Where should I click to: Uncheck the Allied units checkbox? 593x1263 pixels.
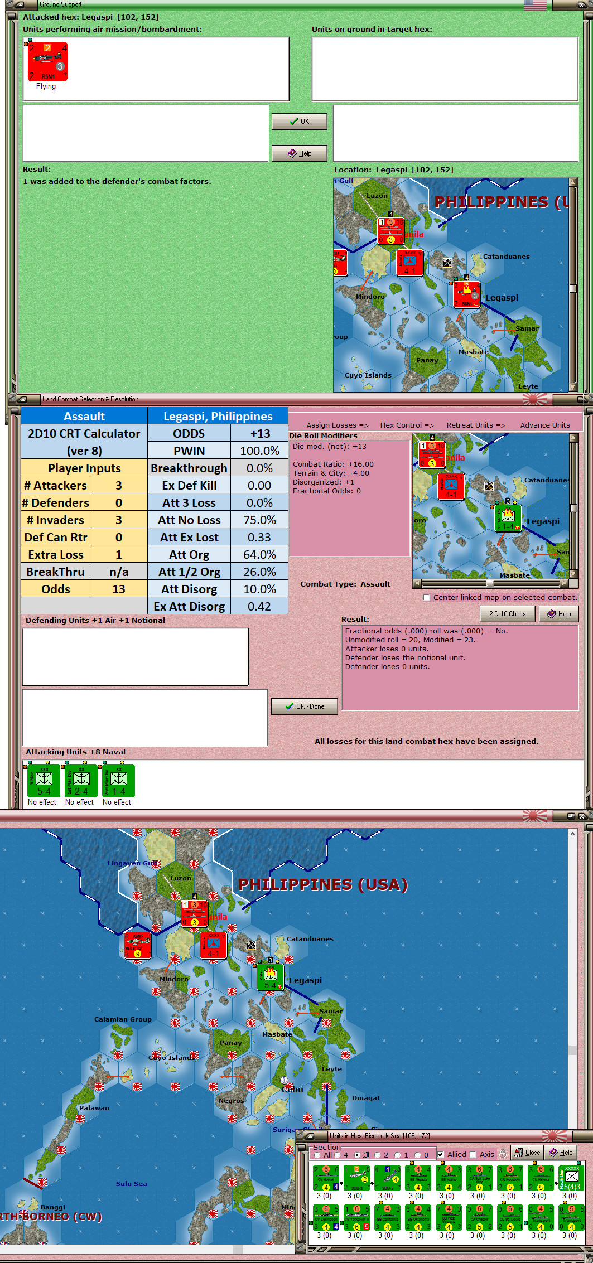point(440,1154)
